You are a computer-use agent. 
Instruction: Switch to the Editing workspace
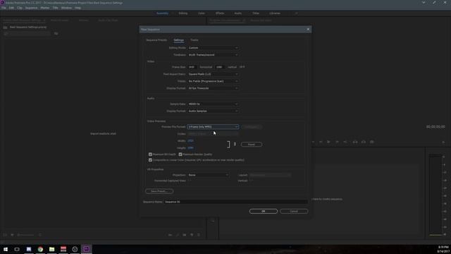click(183, 13)
